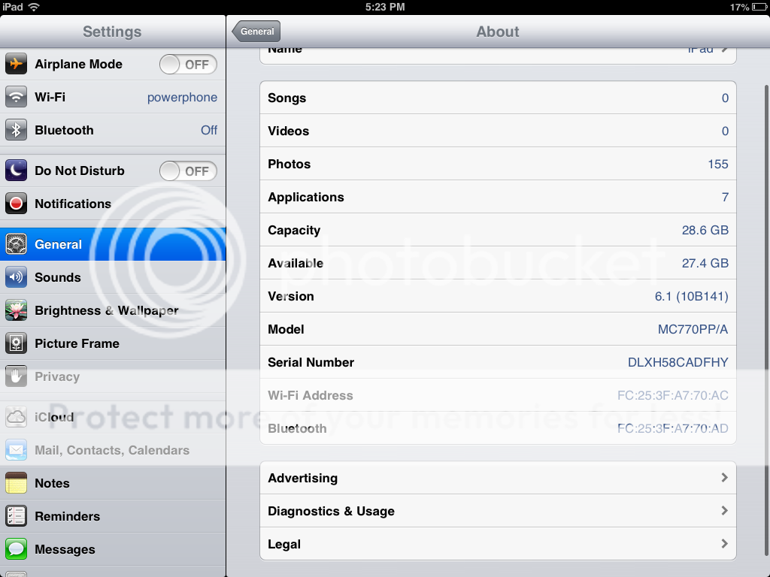Tap the About title in header
The height and width of the screenshot is (577, 770).
[498, 32]
